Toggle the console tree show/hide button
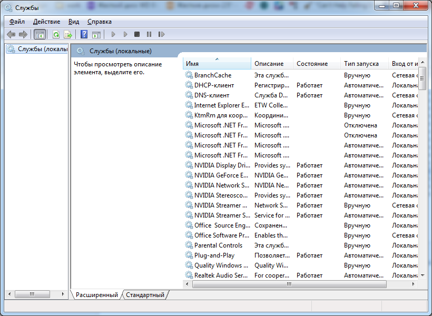This screenshot has width=432, height=316. (x=40, y=34)
